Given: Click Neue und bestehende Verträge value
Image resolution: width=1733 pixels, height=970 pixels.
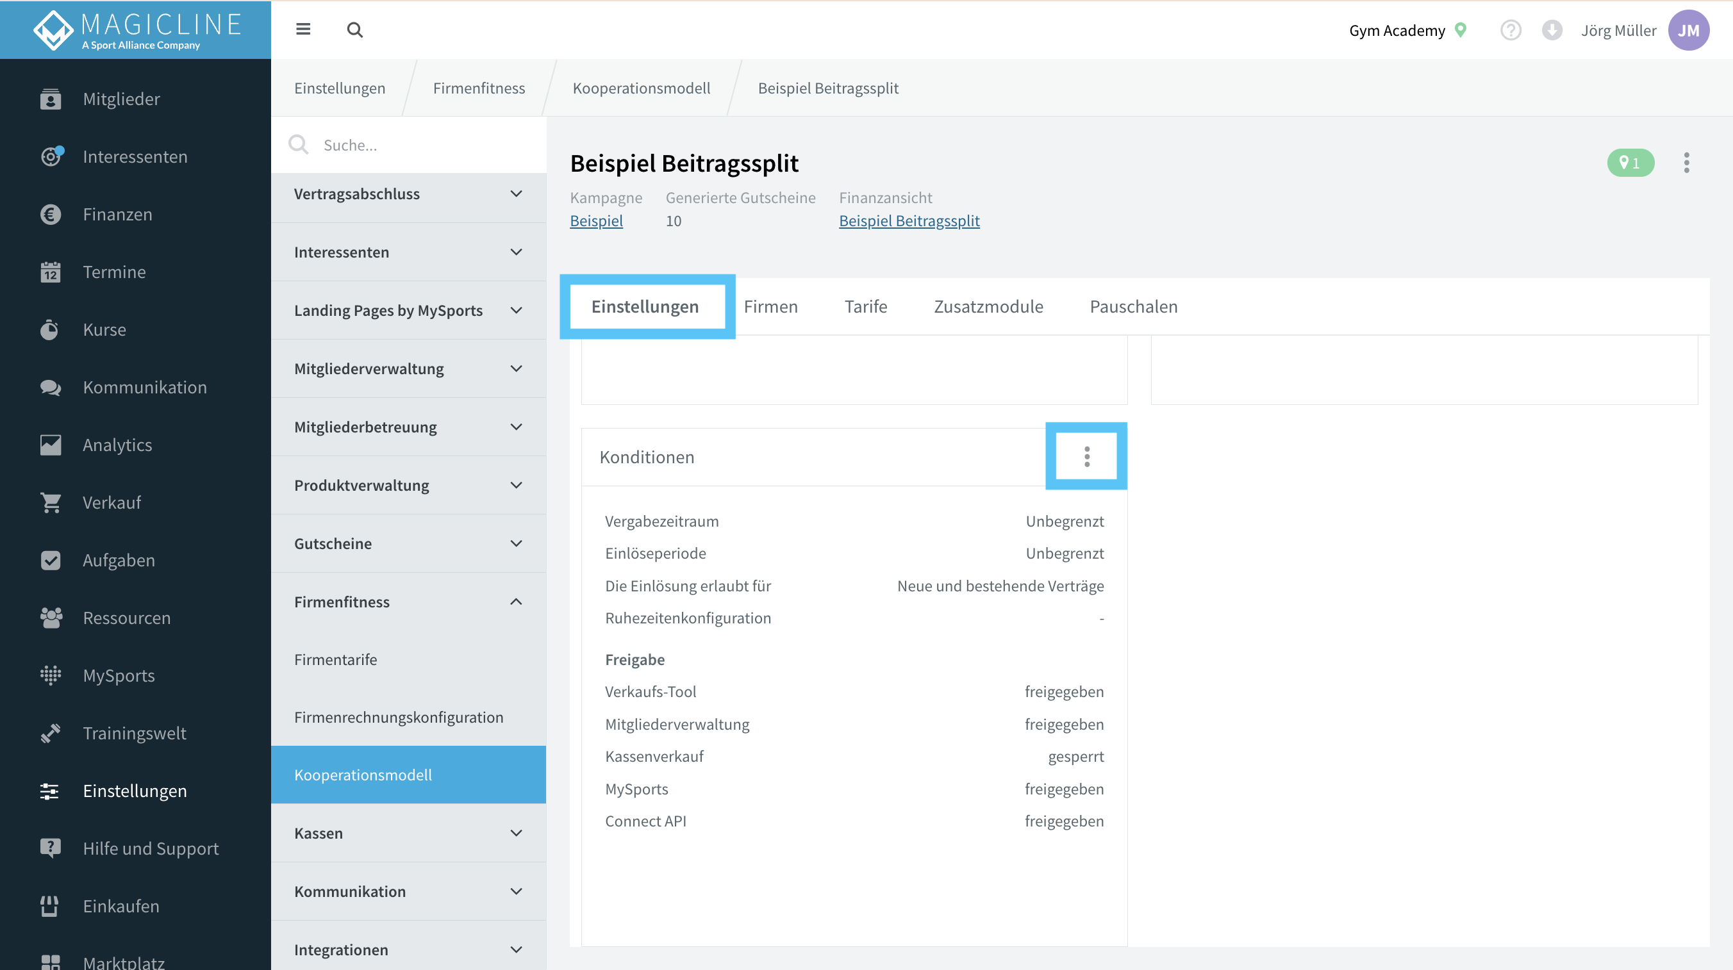Looking at the screenshot, I should click(x=1000, y=586).
